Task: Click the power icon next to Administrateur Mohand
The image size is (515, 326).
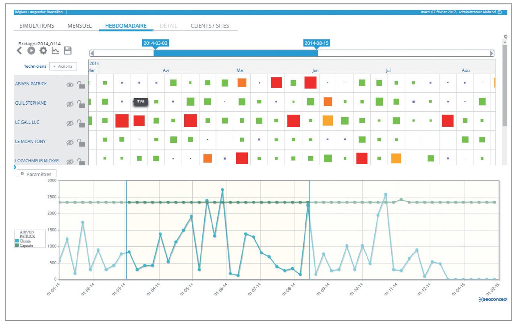Action: point(500,12)
